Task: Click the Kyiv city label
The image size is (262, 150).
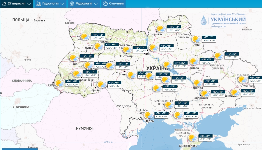Action: coord(147,54)
